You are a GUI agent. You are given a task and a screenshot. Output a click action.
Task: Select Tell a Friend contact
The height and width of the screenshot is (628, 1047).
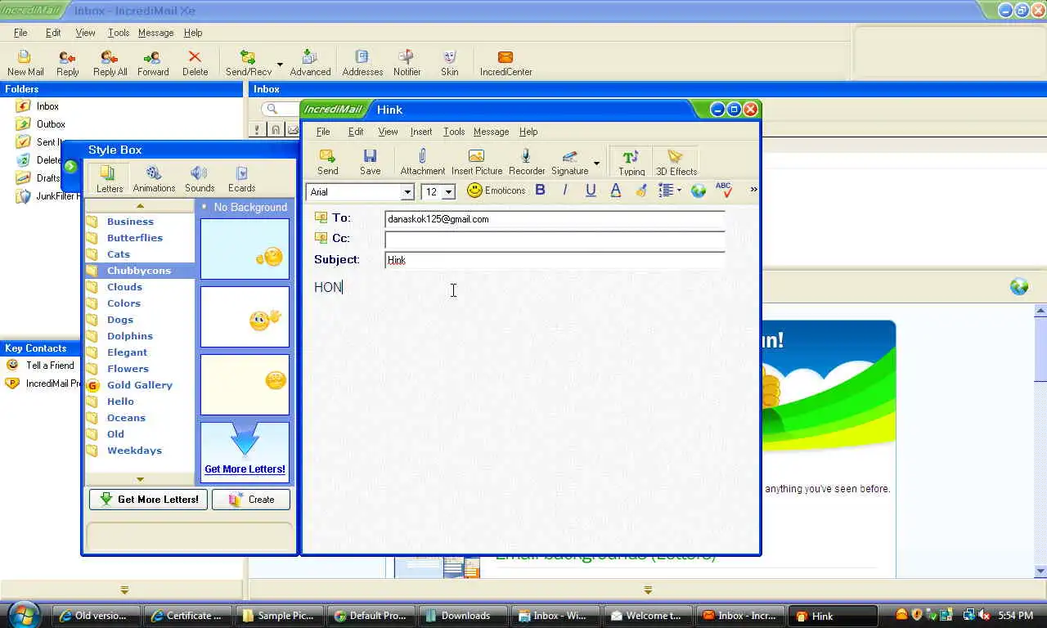click(50, 366)
